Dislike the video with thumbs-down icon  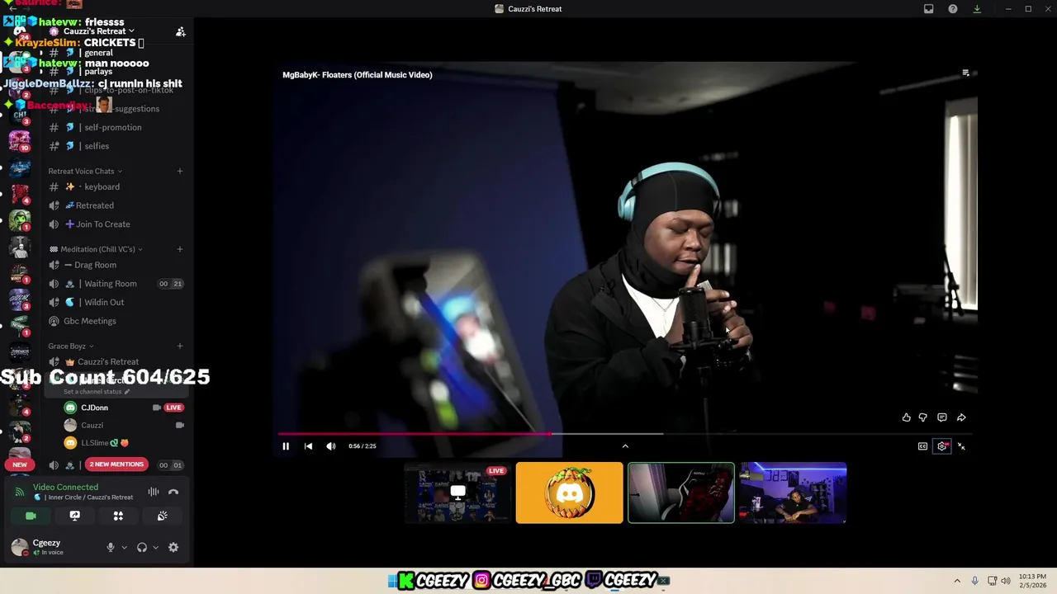923,417
